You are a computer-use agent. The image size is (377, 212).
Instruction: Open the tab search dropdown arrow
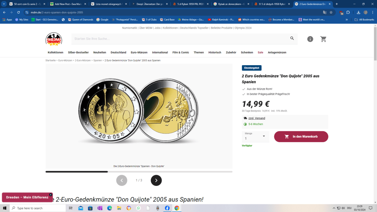click(x=4, y=4)
